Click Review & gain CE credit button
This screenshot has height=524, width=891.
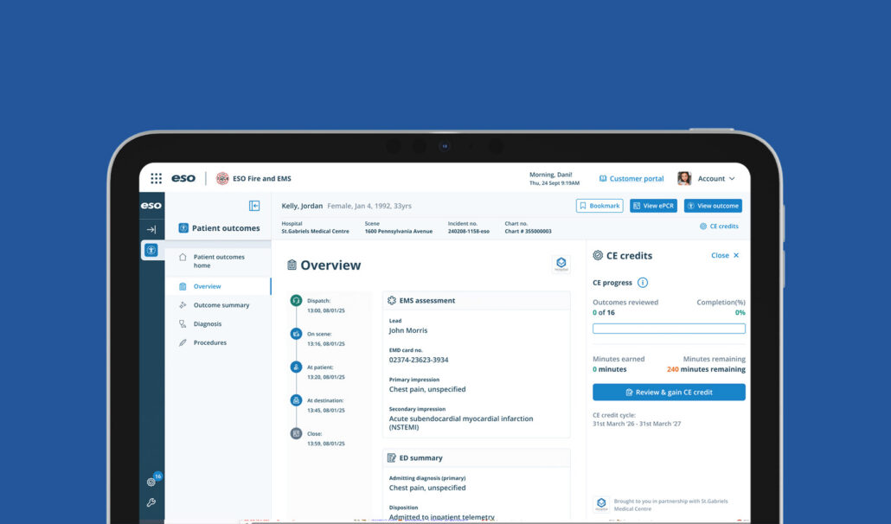pyautogui.click(x=669, y=393)
